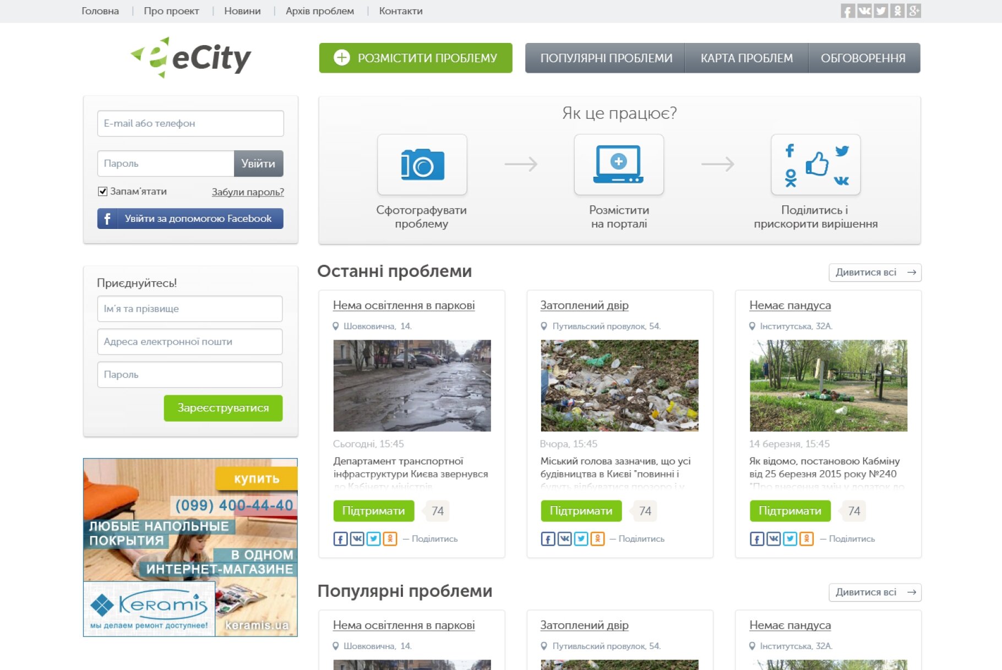Open 'Затоплений двір' title in Останні проблеми
The height and width of the screenshot is (670, 1002).
(584, 305)
